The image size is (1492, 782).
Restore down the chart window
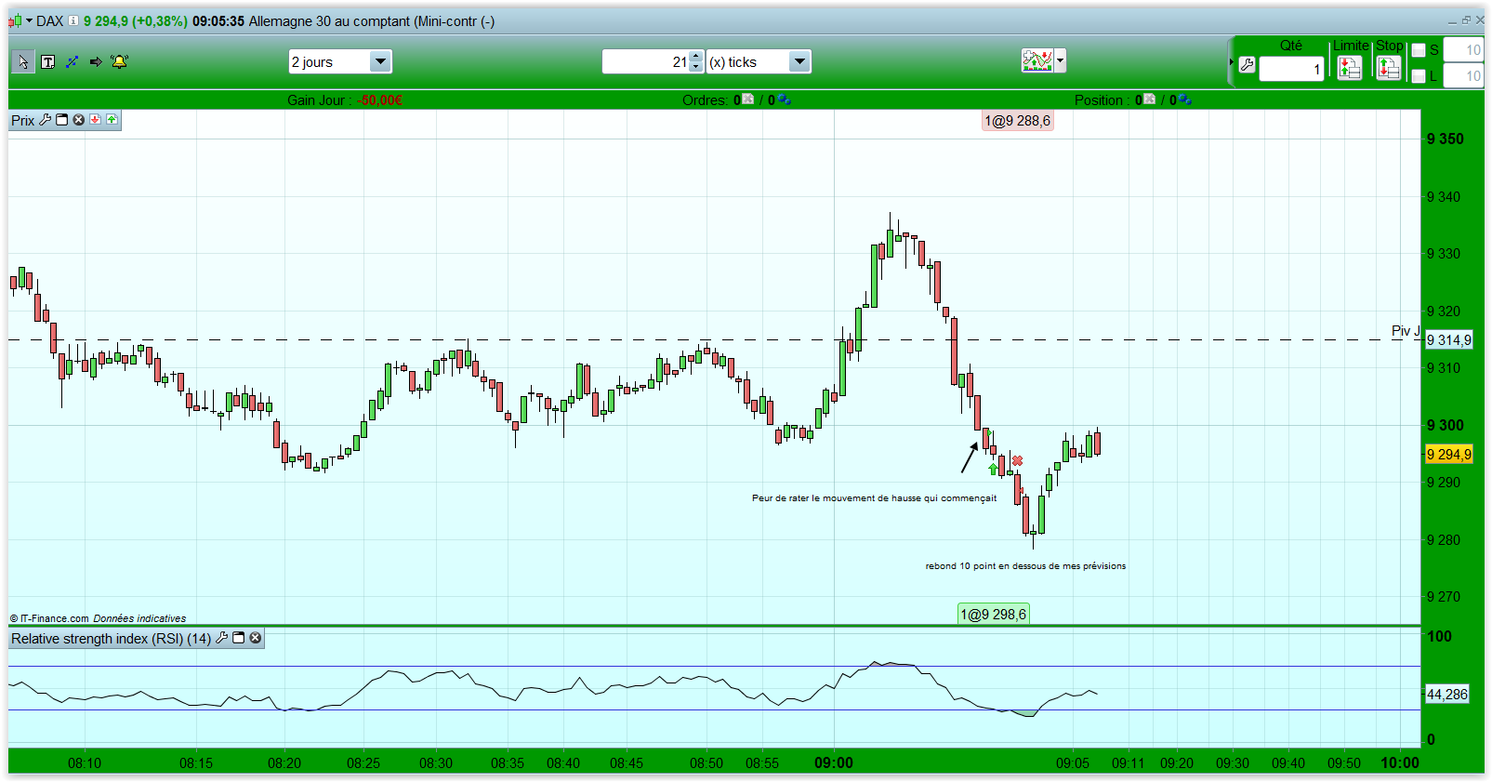pos(1466,20)
